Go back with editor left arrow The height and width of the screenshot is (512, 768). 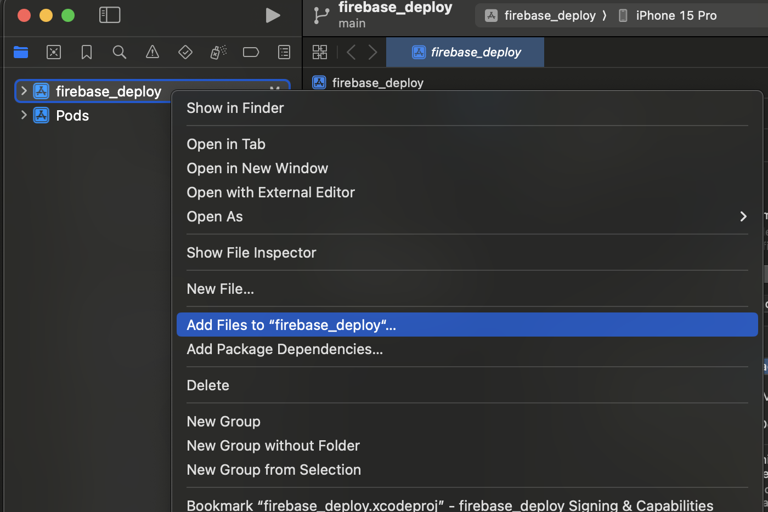(x=351, y=52)
